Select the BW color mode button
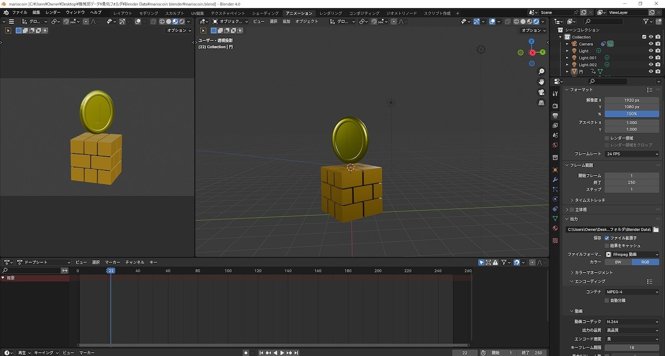 [618, 262]
